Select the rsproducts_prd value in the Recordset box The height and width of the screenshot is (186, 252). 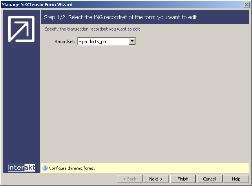tap(103, 41)
